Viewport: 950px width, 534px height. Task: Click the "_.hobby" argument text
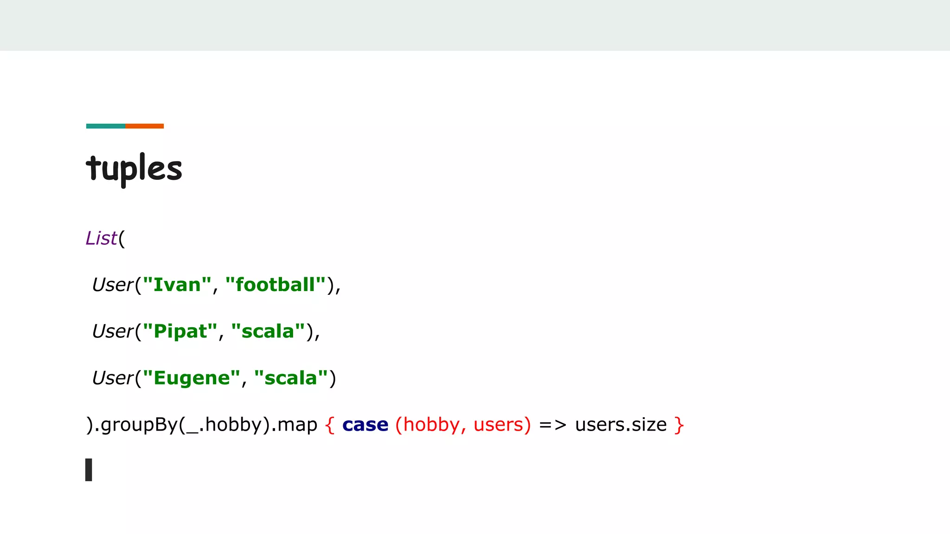pos(224,425)
